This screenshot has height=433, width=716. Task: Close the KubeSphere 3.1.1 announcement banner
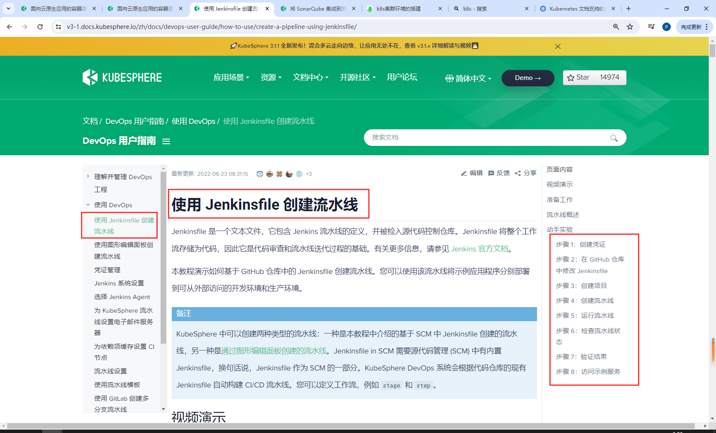[x=558, y=46]
